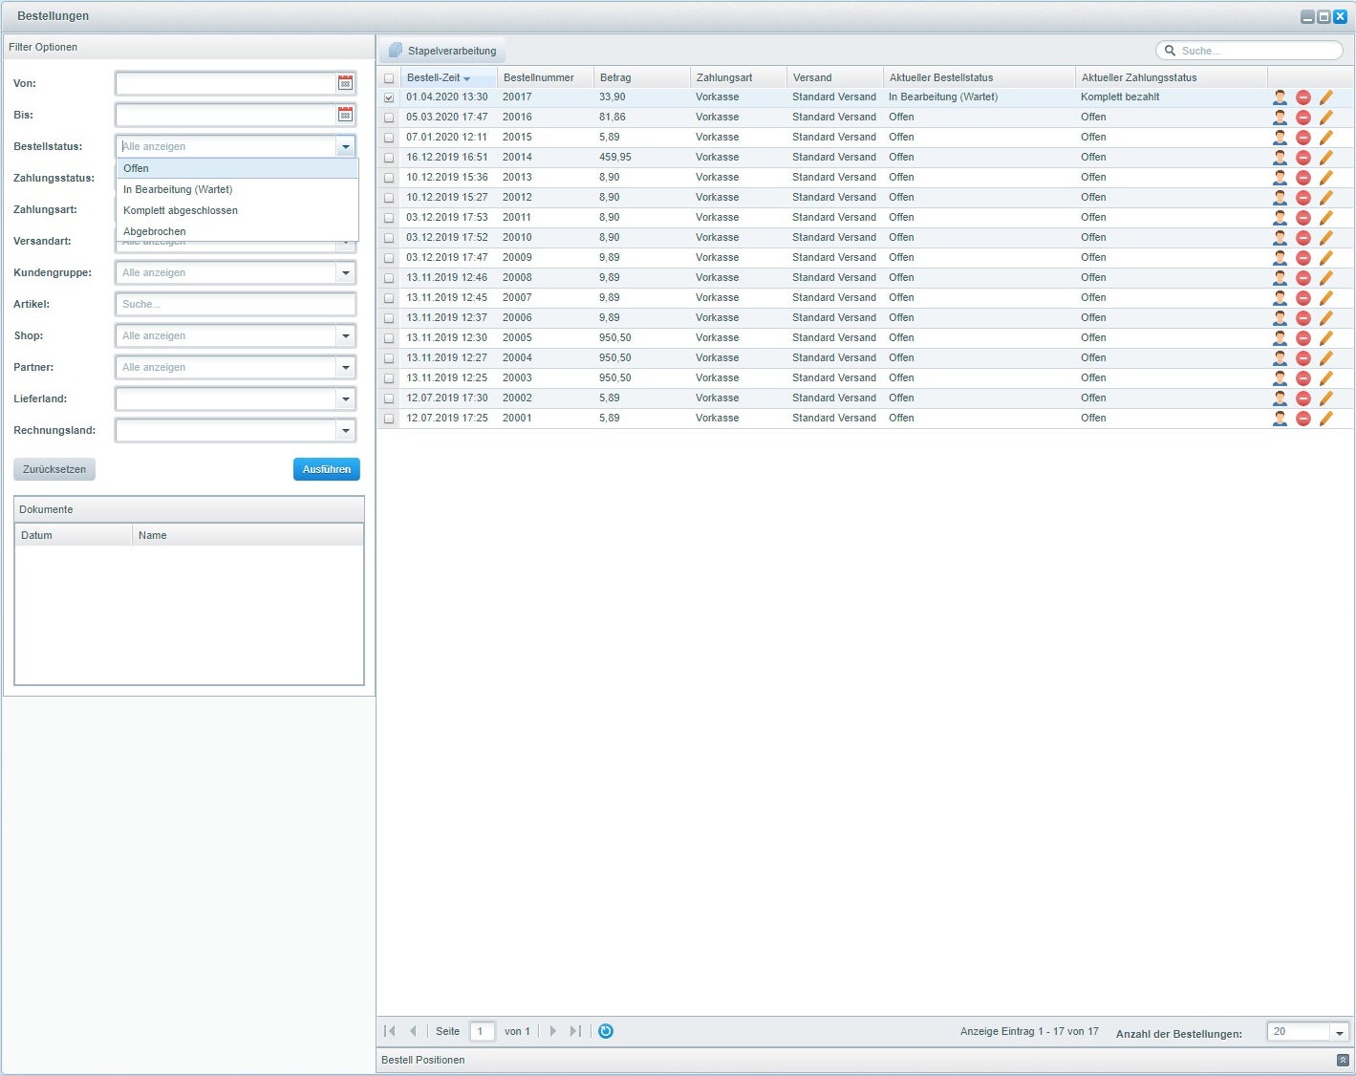Screen dimensions: 1356x1076
Task: Edit order 20015 with pencil icon
Action: [1325, 138]
